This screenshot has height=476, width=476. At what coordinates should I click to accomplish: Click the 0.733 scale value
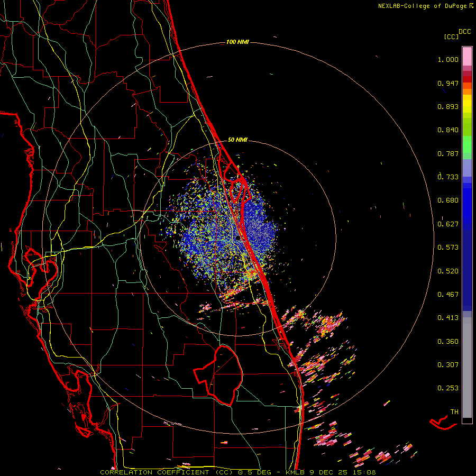pos(448,177)
